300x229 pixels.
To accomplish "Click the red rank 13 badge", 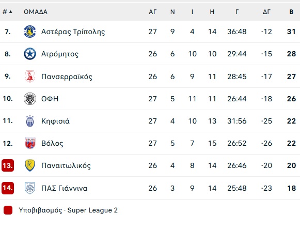I will (8, 165).
